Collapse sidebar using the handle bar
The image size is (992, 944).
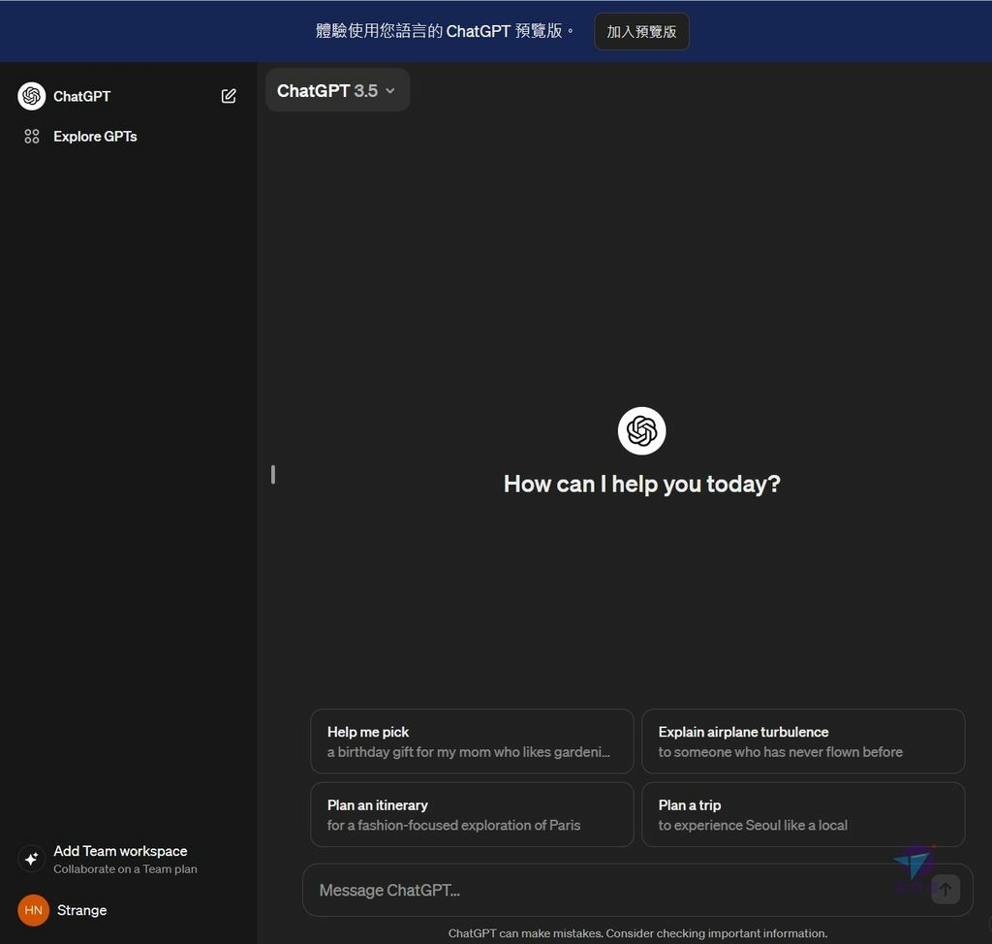point(272,474)
